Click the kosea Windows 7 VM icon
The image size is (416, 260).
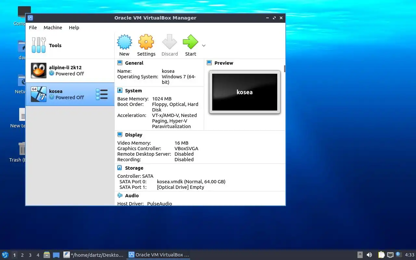(x=39, y=94)
